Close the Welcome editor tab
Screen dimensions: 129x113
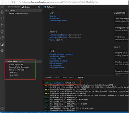tap(55, 7)
